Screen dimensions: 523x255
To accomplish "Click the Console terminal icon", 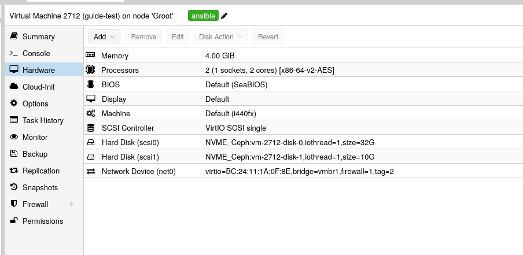I will click(x=14, y=53).
